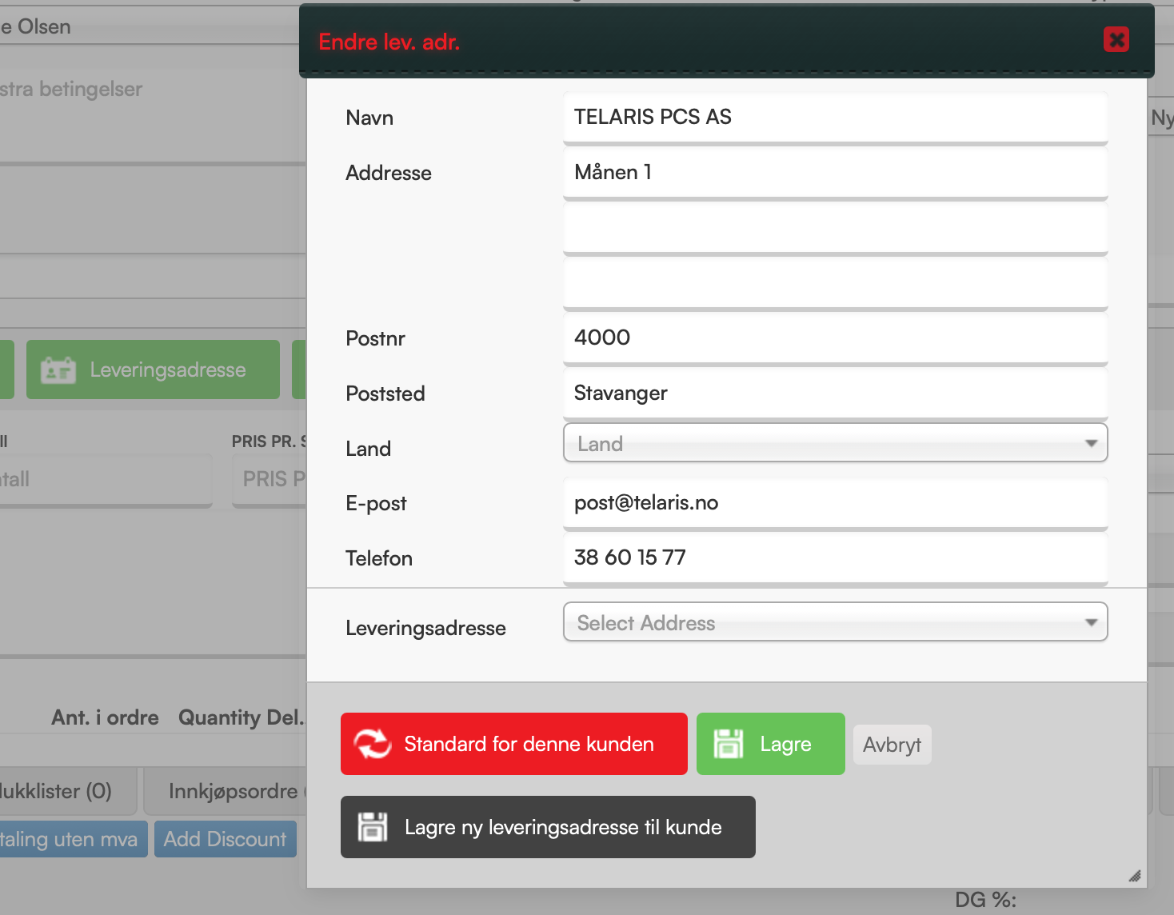Click the Endre lev. adr. dialog title
The image size is (1174, 915).
coord(389,42)
